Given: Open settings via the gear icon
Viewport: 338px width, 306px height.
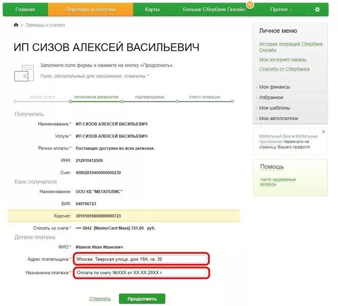Looking at the screenshot, I should [317, 10].
